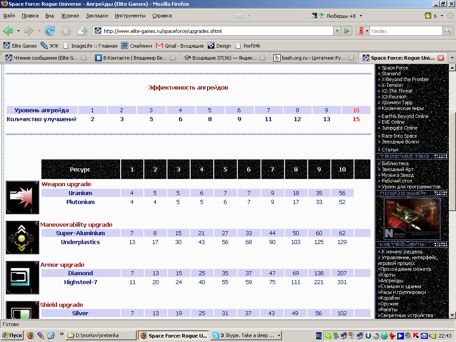The height and width of the screenshot is (342, 456).
Task: Open the Закладки menu
Action: coord(97,16)
